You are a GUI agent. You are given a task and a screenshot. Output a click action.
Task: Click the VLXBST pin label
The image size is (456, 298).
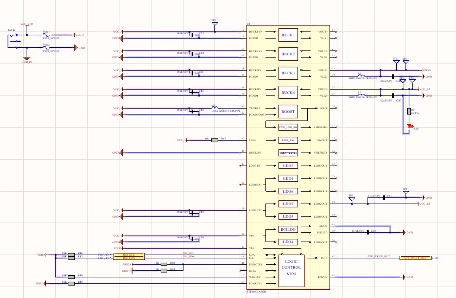click(x=255, y=108)
